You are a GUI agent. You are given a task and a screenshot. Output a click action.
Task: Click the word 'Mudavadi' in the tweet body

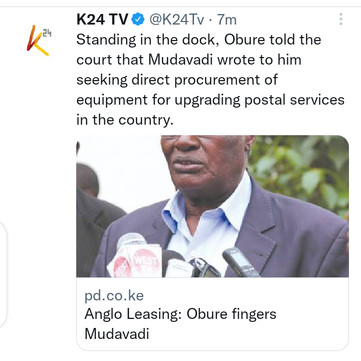pyautogui.click(x=180, y=60)
